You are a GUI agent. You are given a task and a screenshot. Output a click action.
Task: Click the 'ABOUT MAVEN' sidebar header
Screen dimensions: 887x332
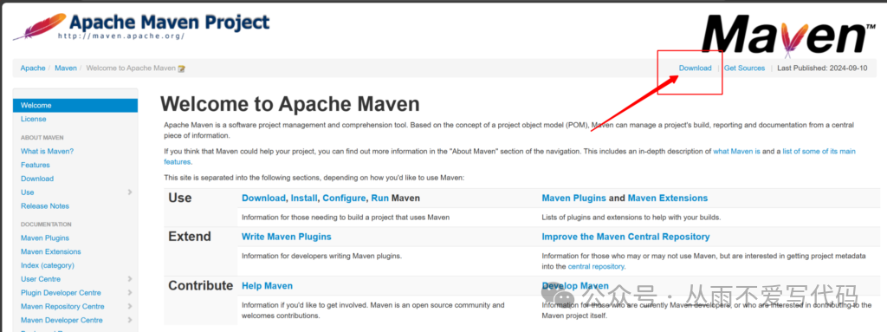point(42,138)
